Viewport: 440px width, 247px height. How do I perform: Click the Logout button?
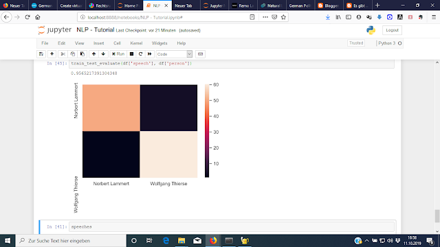click(x=392, y=30)
